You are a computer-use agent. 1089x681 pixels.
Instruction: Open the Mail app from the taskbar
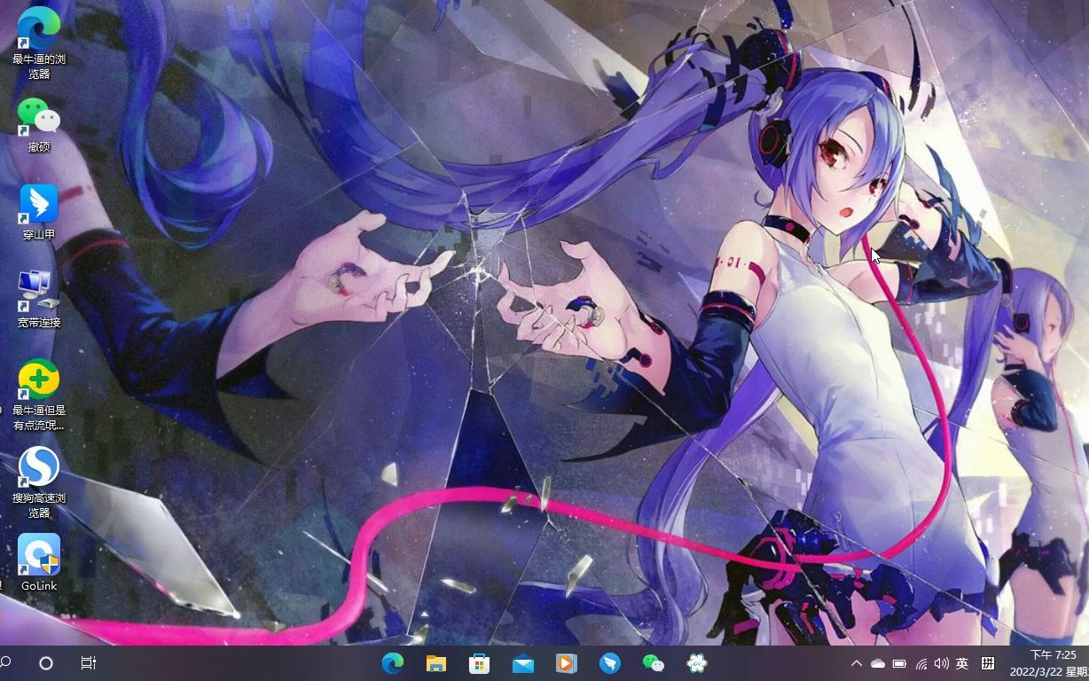point(523,662)
